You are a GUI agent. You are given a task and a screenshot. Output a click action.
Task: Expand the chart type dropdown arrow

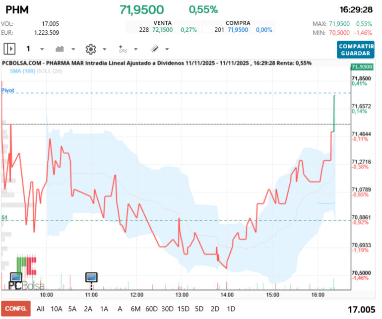point(73,49)
